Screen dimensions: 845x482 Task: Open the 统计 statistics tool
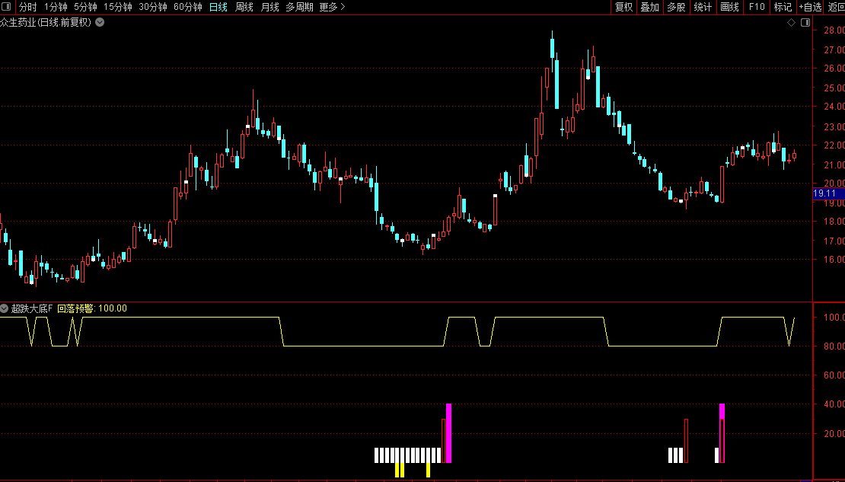[703, 7]
